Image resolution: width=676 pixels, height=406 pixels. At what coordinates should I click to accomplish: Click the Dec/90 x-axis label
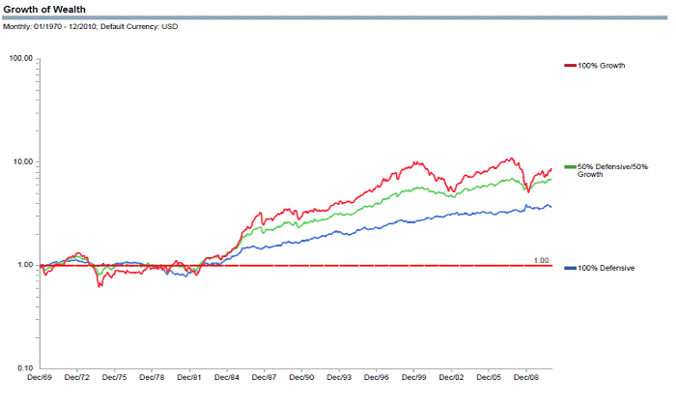coord(301,378)
